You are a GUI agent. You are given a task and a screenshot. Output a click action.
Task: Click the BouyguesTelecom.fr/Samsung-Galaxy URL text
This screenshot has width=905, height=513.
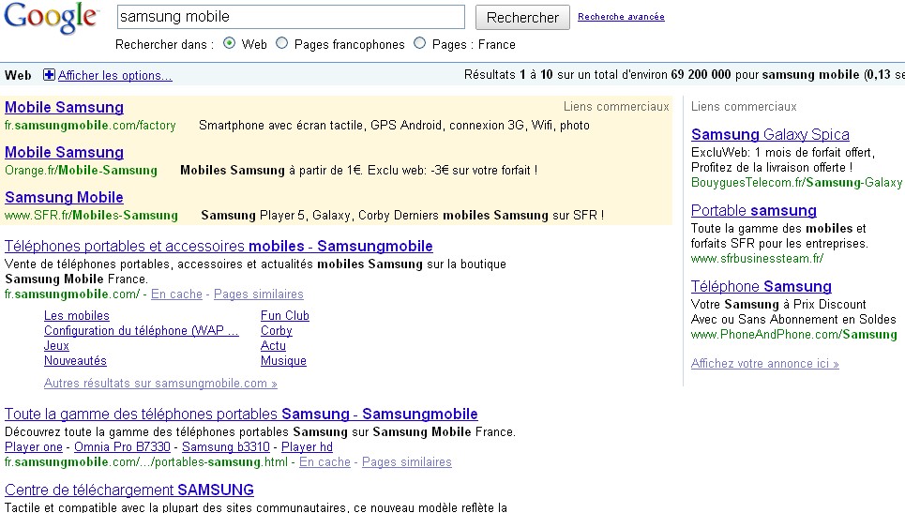[x=796, y=183]
